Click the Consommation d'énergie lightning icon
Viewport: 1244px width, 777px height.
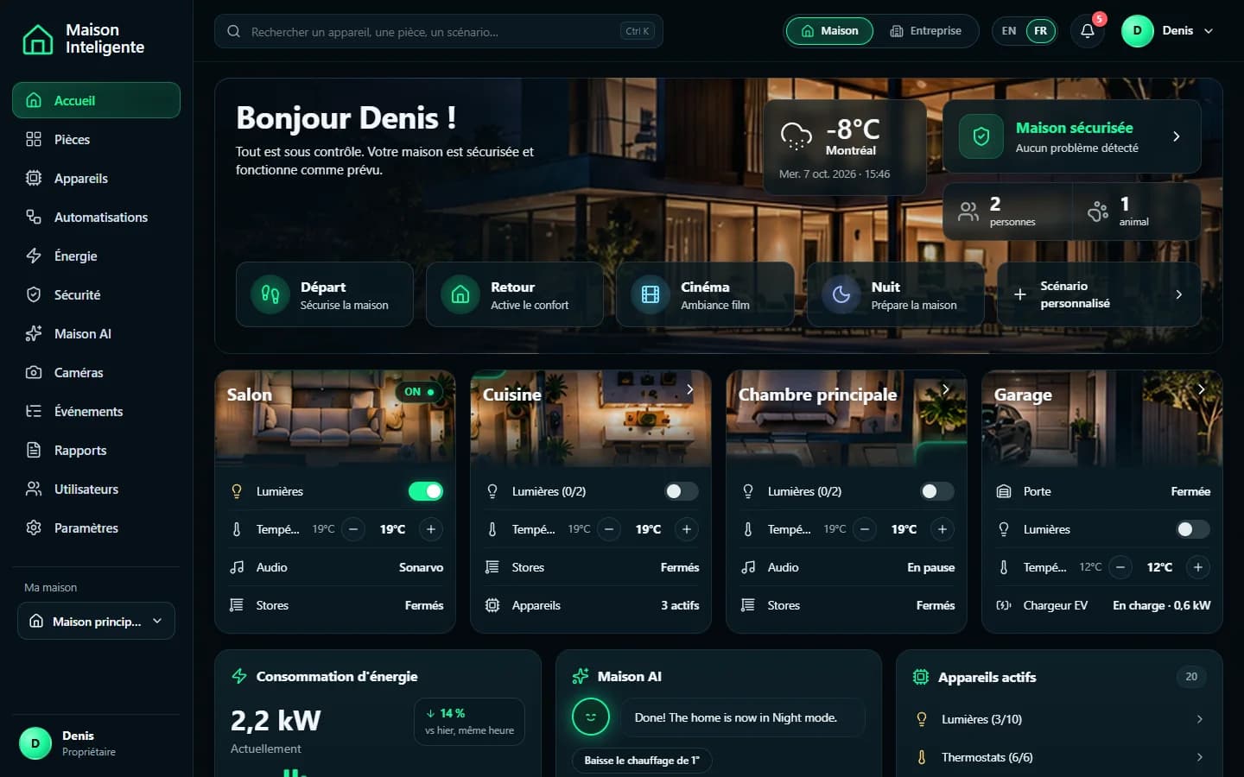click(x=239, y=676)
